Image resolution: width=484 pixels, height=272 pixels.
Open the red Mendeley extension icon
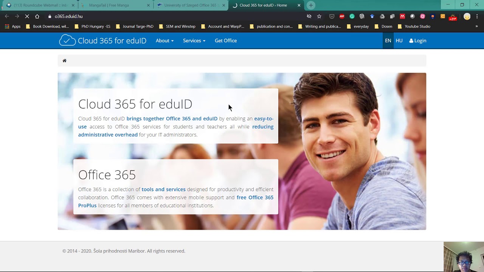402,16
